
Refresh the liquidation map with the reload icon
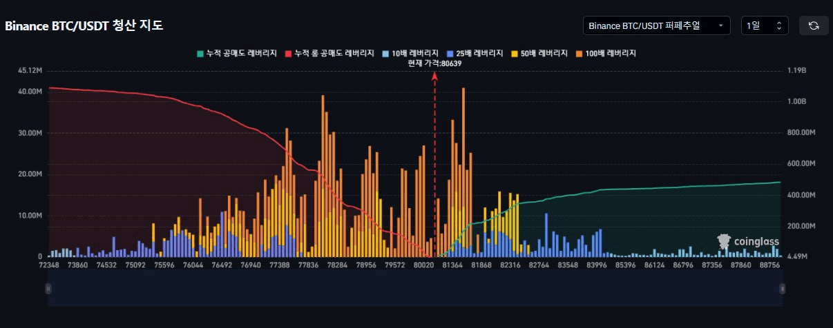(814, 25)
